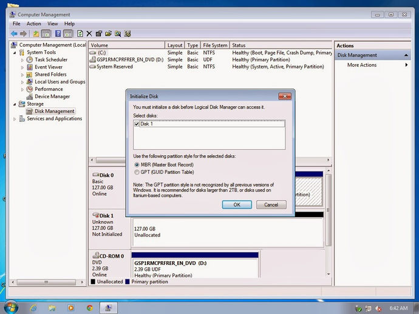Open the Help menu
The height and width of the screenshot is (314, 419).
coord(69,24)
